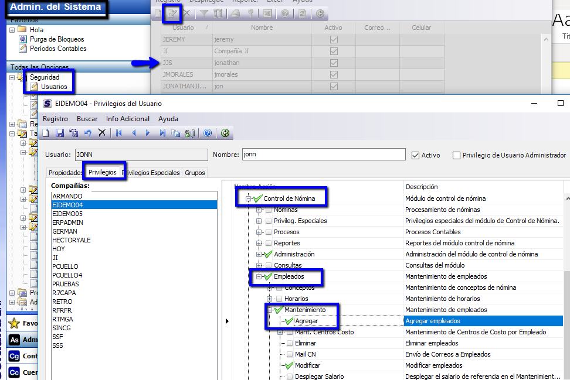Click the New record icon in the Privilegios del Usuario toolbar

point(46,133)
